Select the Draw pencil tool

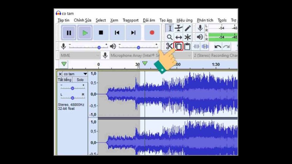188,28
